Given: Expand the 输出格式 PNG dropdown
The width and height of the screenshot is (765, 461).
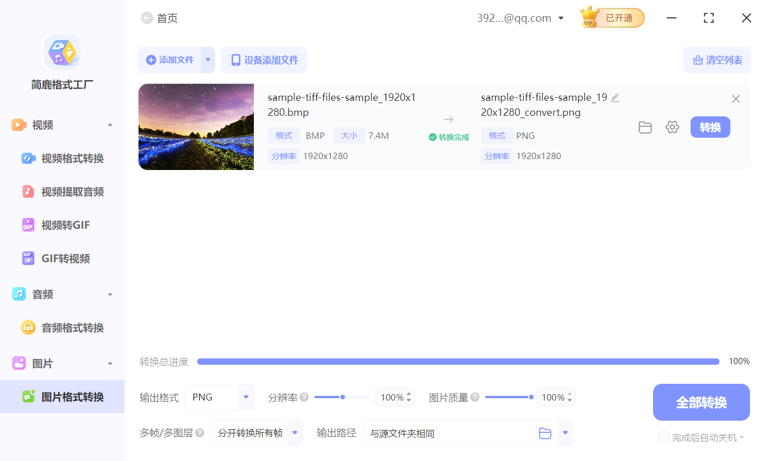Looking at the screenshot, I should (x=245, y=397).
